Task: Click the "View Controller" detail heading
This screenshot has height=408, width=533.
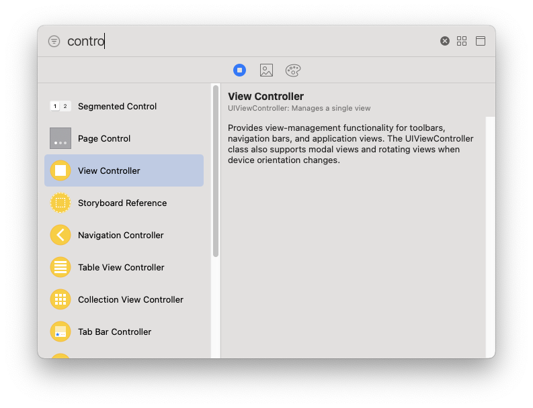Action: [265, 97]
